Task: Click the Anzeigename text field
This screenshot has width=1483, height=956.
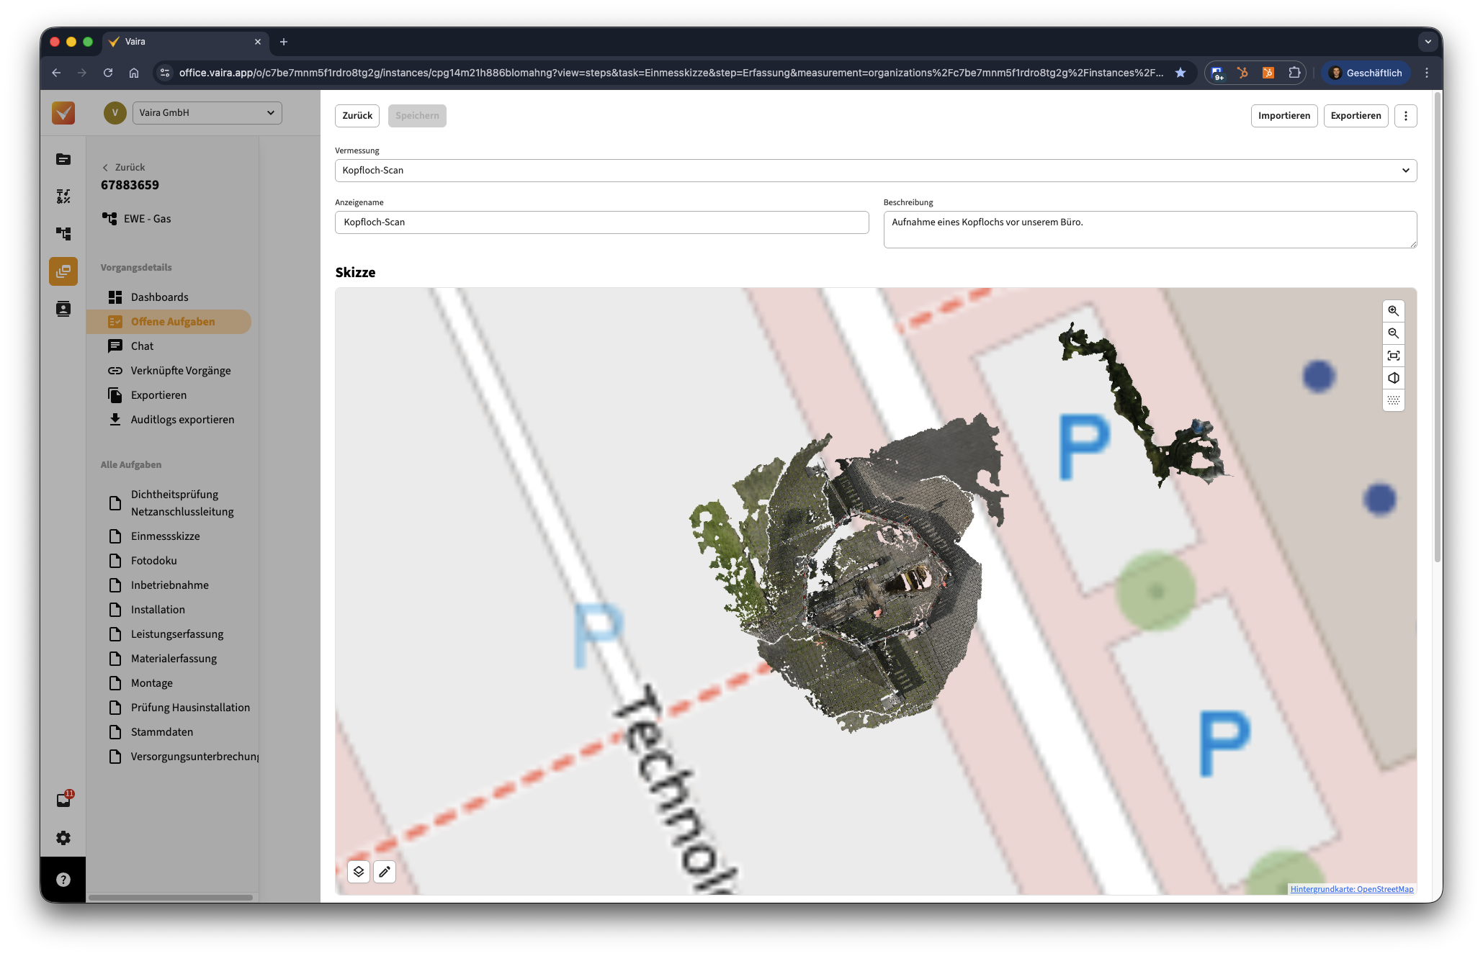Action: click(x=601, y=222)
